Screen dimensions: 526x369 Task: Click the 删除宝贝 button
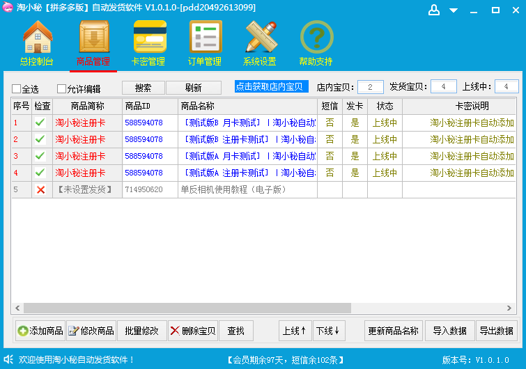193,331
